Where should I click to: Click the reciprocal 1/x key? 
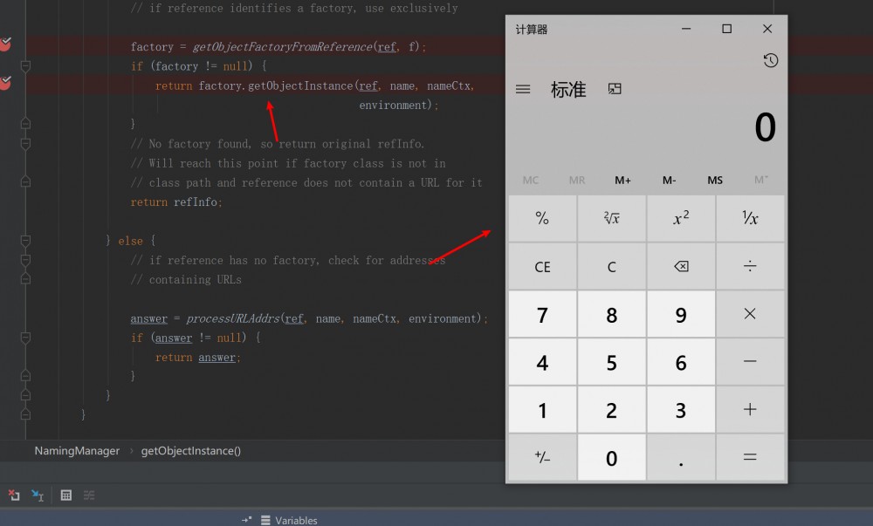pyautogui.click(x=750, y=218)
